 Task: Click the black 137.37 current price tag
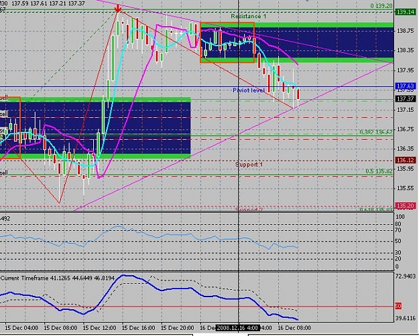(x=406, y=99)
